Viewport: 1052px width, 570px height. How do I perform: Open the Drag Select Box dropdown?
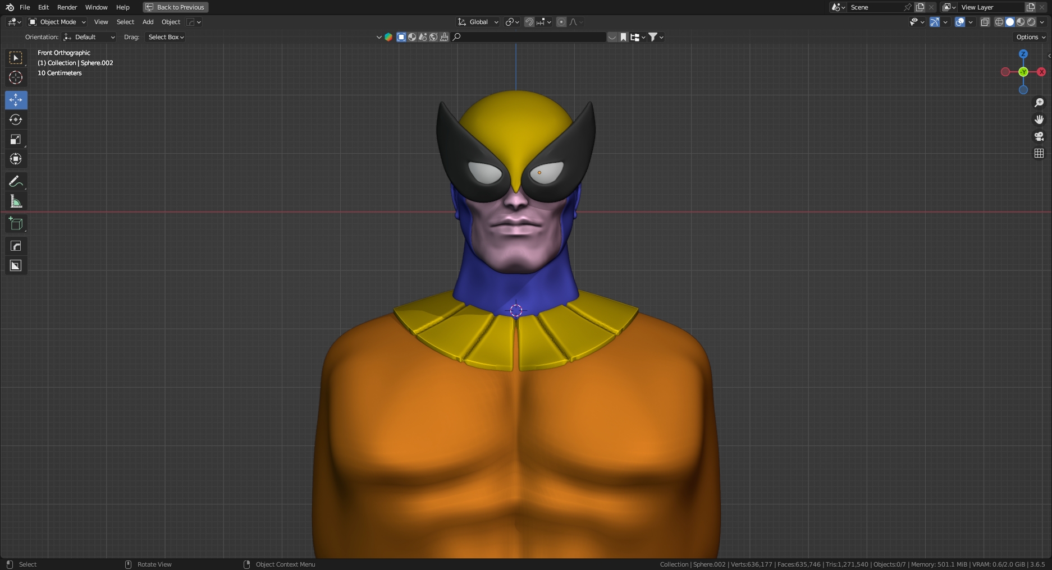[x=166, y=37]
